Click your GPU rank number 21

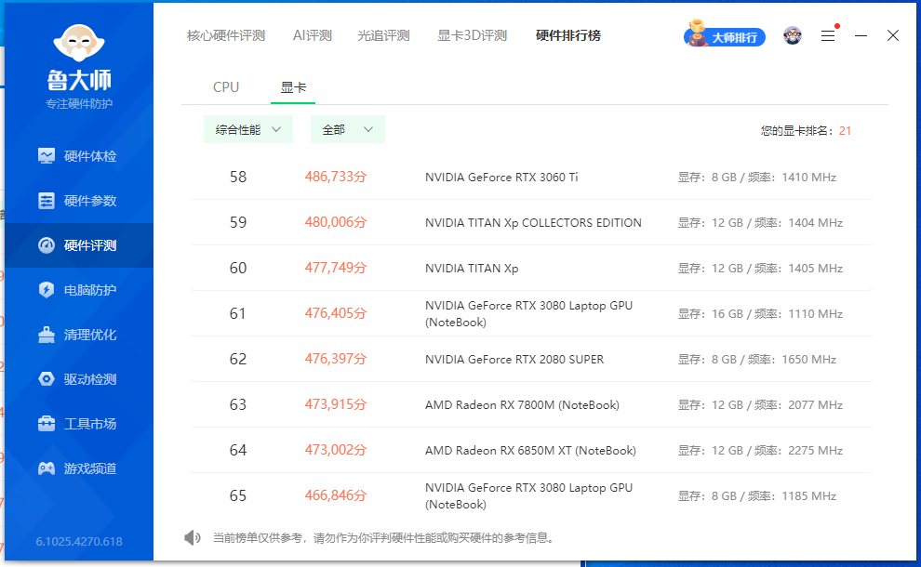(846, 131)
